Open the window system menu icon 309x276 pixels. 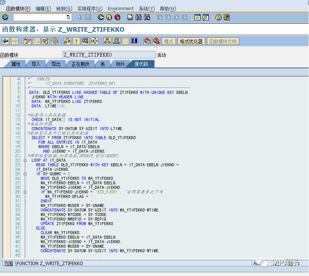point(3,3)
